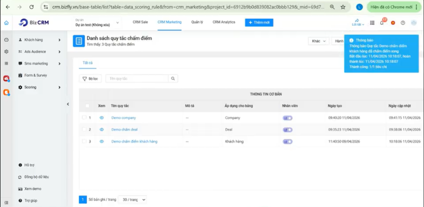The height and width of the screenshot is (207, 424).
Task: Open the Biz CRM logo
Action: tap(34, 23)
